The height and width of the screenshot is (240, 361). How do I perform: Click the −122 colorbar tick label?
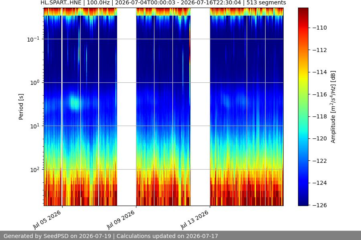(x=320, y=161)
